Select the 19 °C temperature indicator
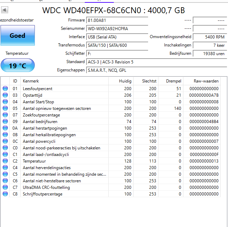Screen dimensions: 228x227 click(x=18, y=65)
